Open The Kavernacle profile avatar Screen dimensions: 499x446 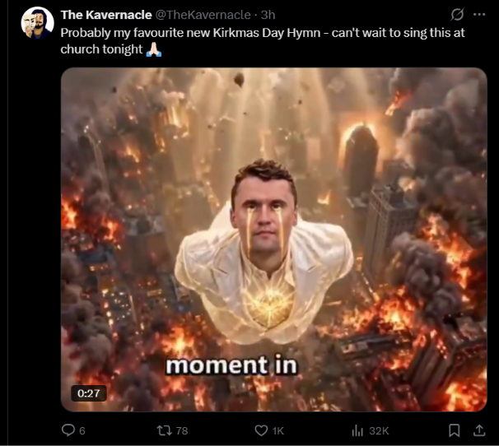pos(37,22)
